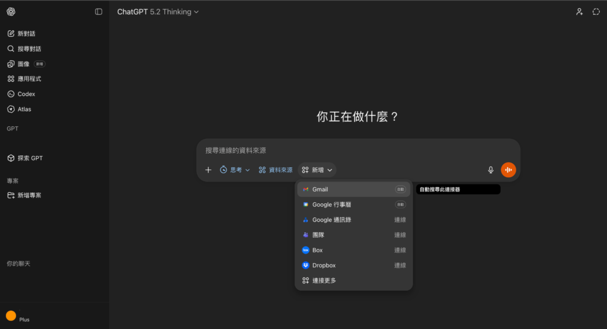
Task: Toggle the Gmail 自動 auto badge
Action: pyautogui.click(x=400, y=189)
